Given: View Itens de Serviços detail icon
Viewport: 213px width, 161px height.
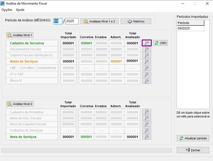Looking at the screenshot, I should [x=147, y=137].
